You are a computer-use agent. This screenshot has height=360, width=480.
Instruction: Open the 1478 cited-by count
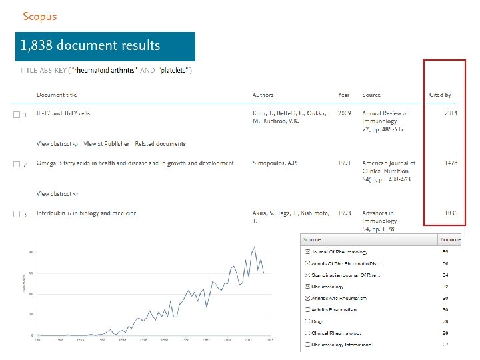click(x=451, y=163)
